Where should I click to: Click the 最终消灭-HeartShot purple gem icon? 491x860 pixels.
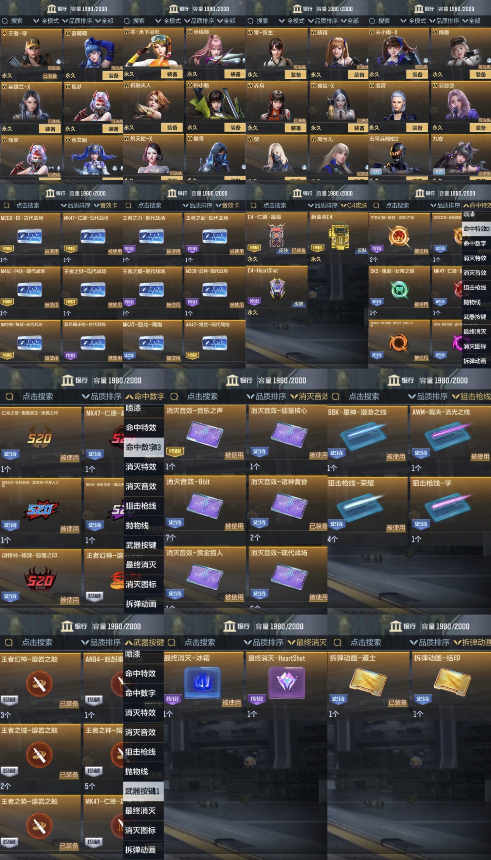click(287, 682)
